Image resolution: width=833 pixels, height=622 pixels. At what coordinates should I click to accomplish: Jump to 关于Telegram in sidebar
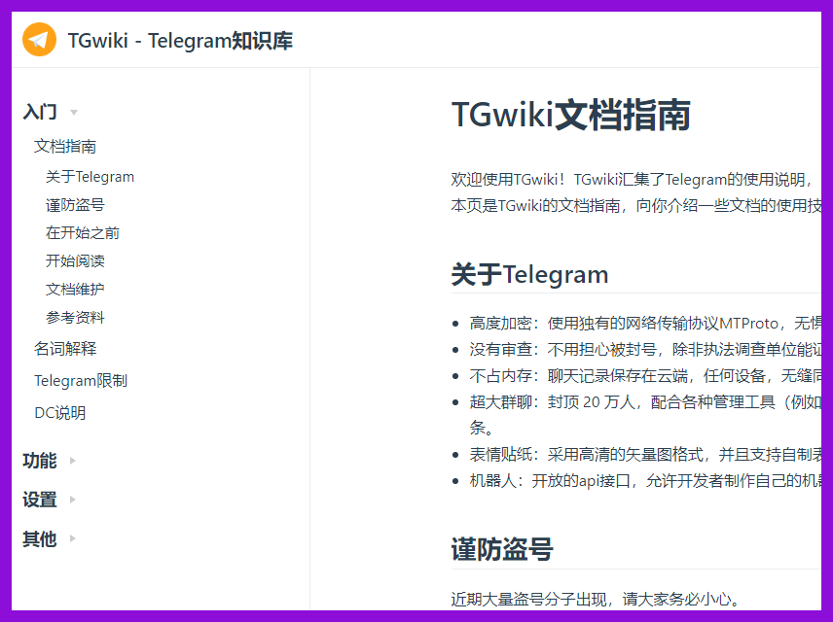[90, 177]
